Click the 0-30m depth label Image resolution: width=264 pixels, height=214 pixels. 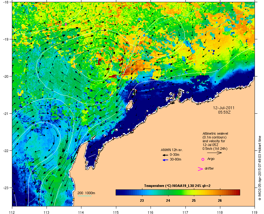tap(174, 155)
